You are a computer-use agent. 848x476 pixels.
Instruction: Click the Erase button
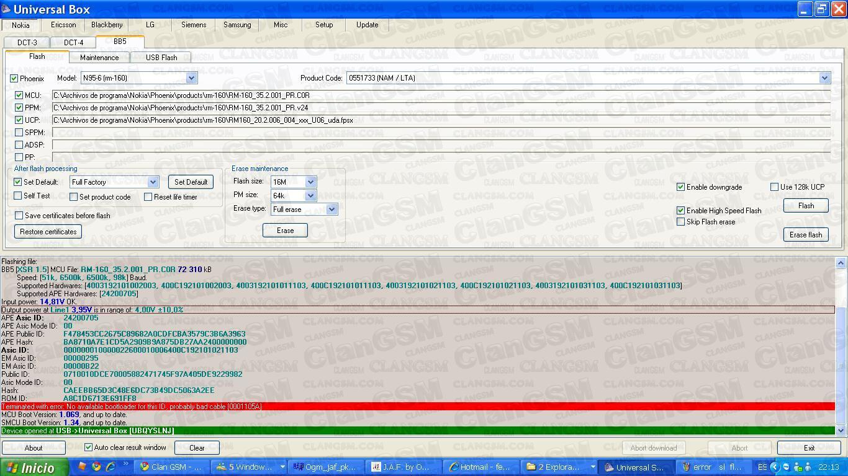(x=285, y=231)
